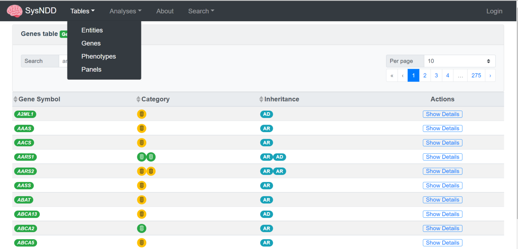Click the yellow category icon for A2ML1

tap(142, 114)
